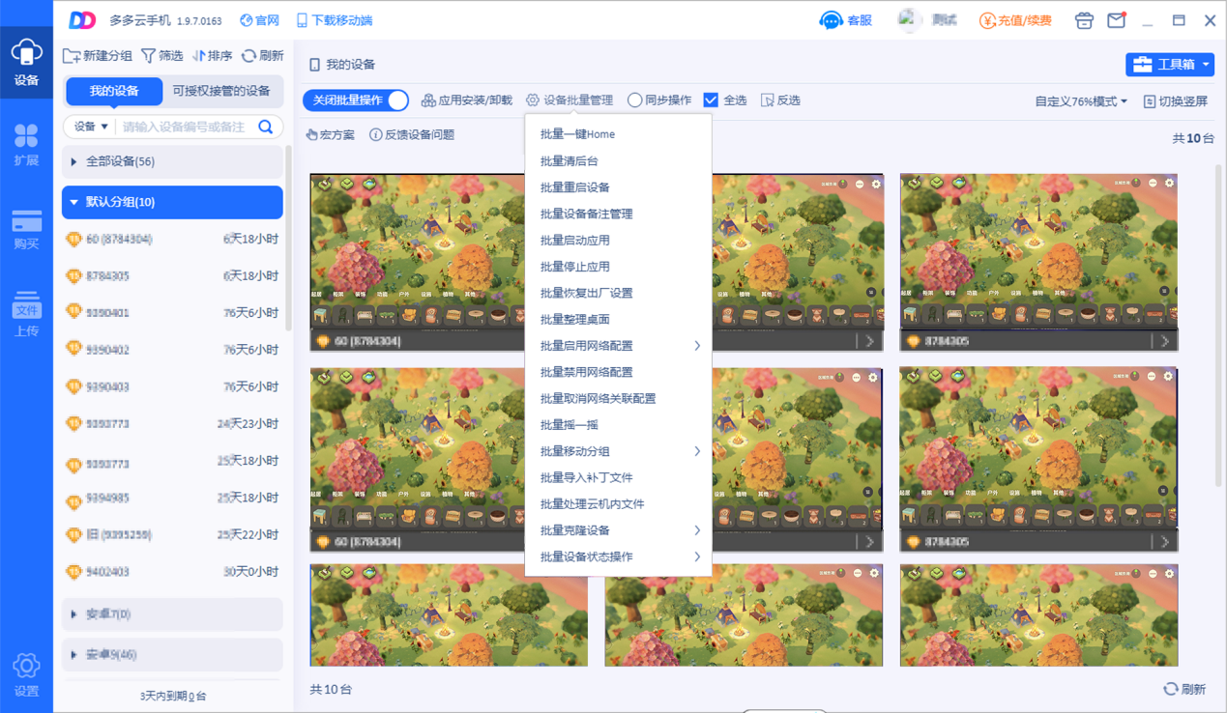Open the 自定义76%模式 dropdown
Viewport: 1227px width, 713px height.
(1081, 101)
